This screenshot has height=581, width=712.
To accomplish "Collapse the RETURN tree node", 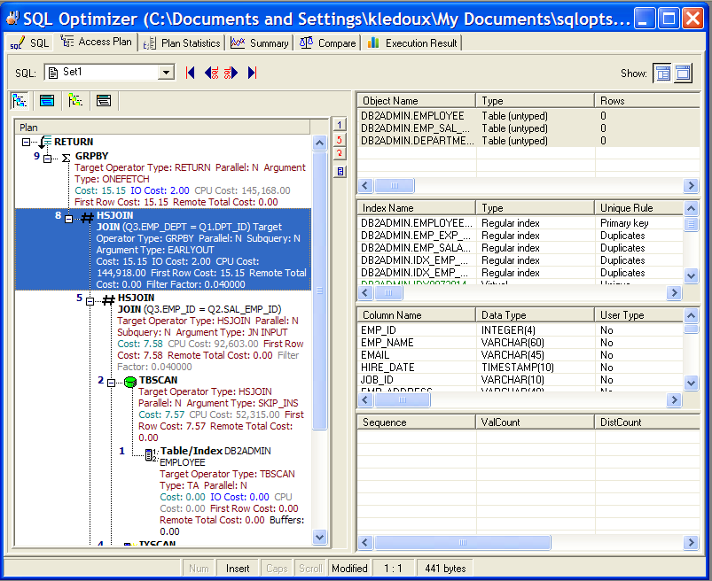I will 26,142.
